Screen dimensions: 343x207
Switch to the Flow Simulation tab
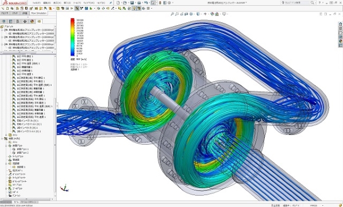39,13
